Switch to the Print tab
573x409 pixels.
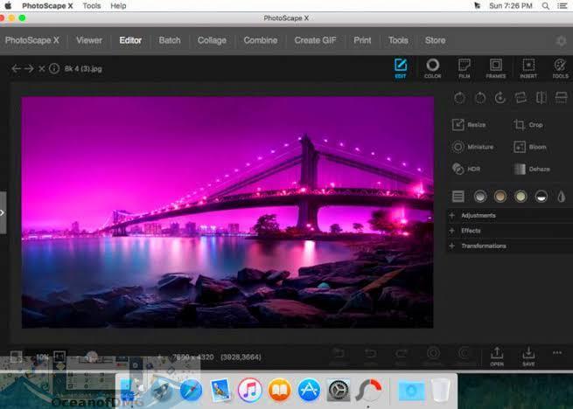point(362,40)
